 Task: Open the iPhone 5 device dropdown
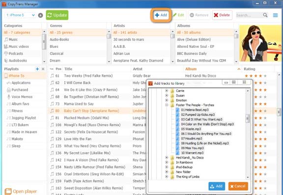pos(20,15)
